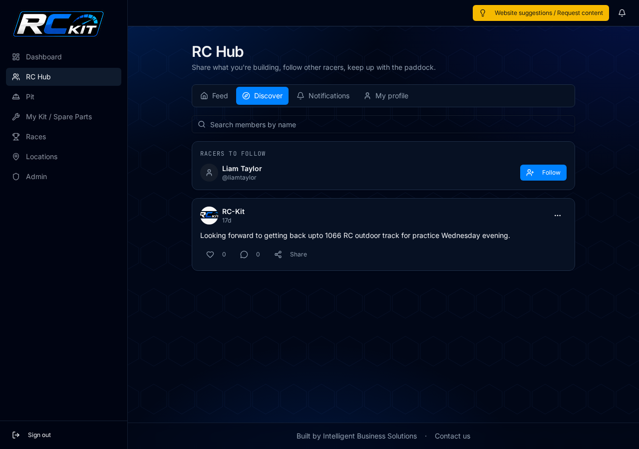Like the RC-Kit post with heart icon
Screen dimensions: 639x449
coord(216,254)
